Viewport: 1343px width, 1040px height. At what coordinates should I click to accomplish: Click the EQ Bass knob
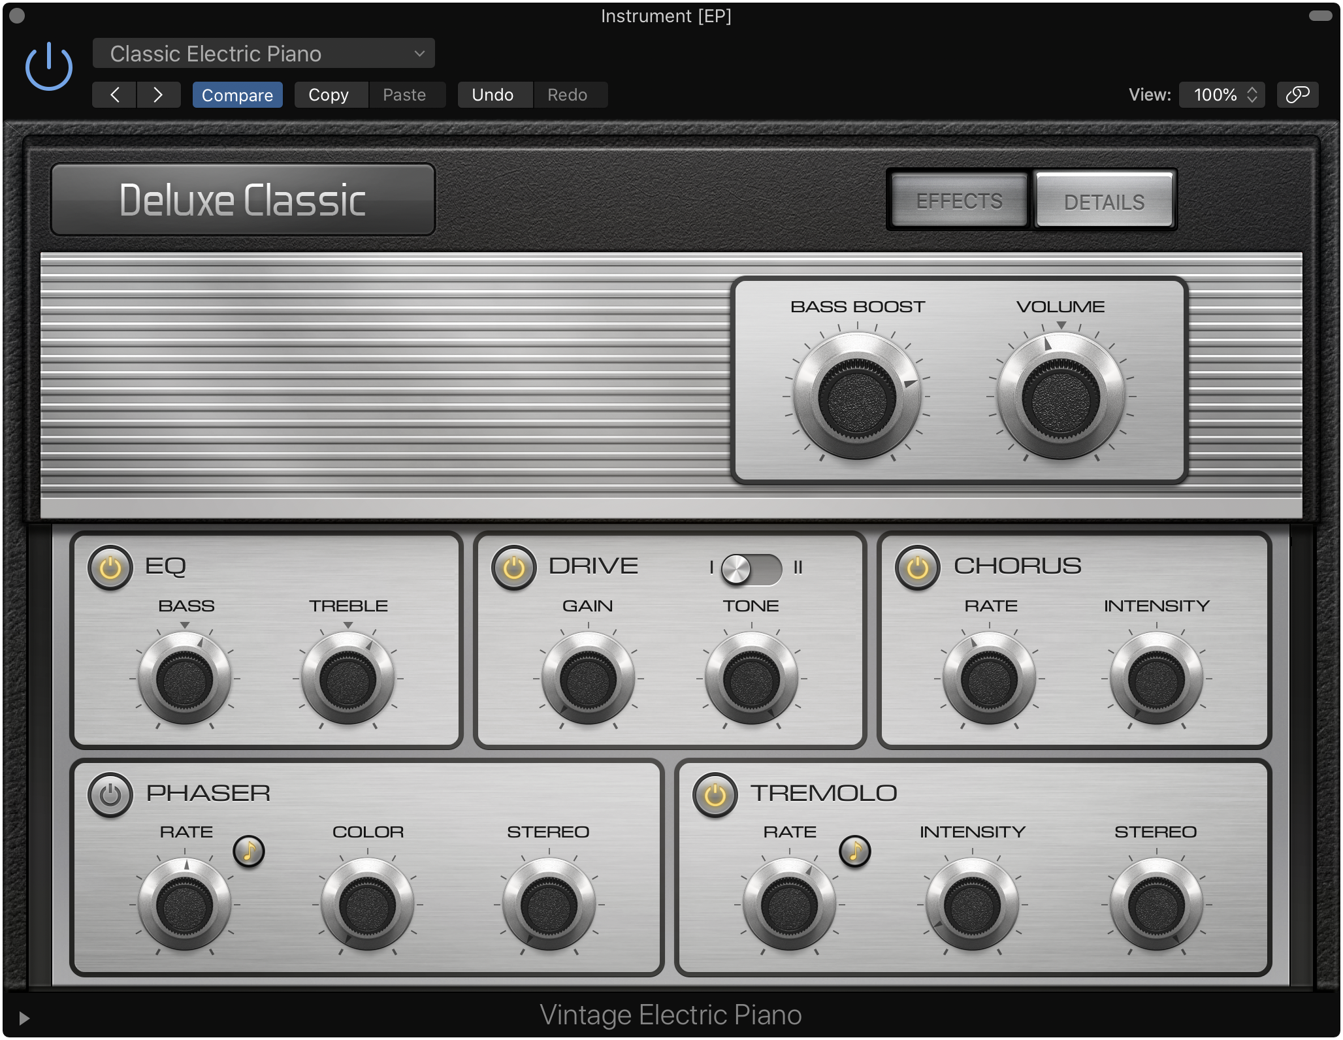coord(185,679)
